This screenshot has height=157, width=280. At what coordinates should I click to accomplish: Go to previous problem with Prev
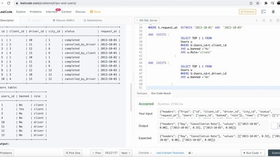coord(97,153)
